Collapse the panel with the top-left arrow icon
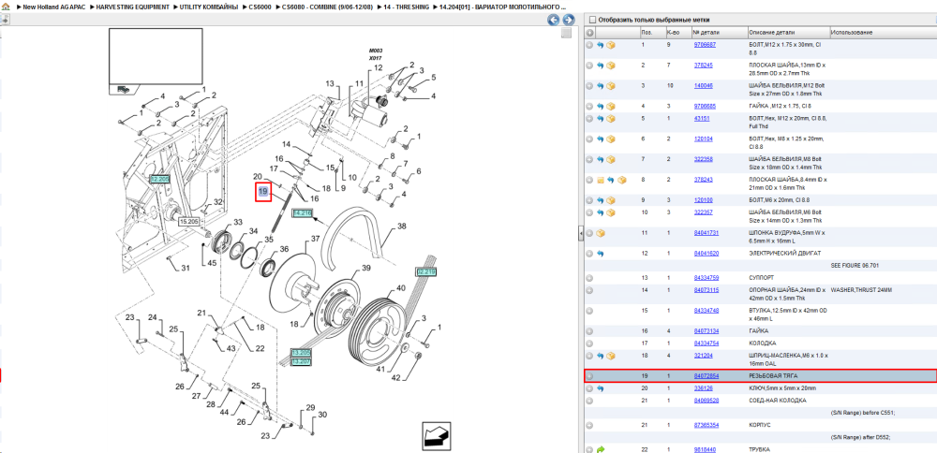Image resolution: width=937 pixels, height=453 pixels. click(x=4, y=19)
